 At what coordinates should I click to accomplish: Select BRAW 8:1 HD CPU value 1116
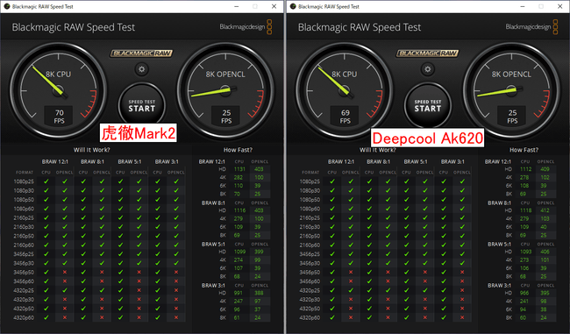[239, 210]
